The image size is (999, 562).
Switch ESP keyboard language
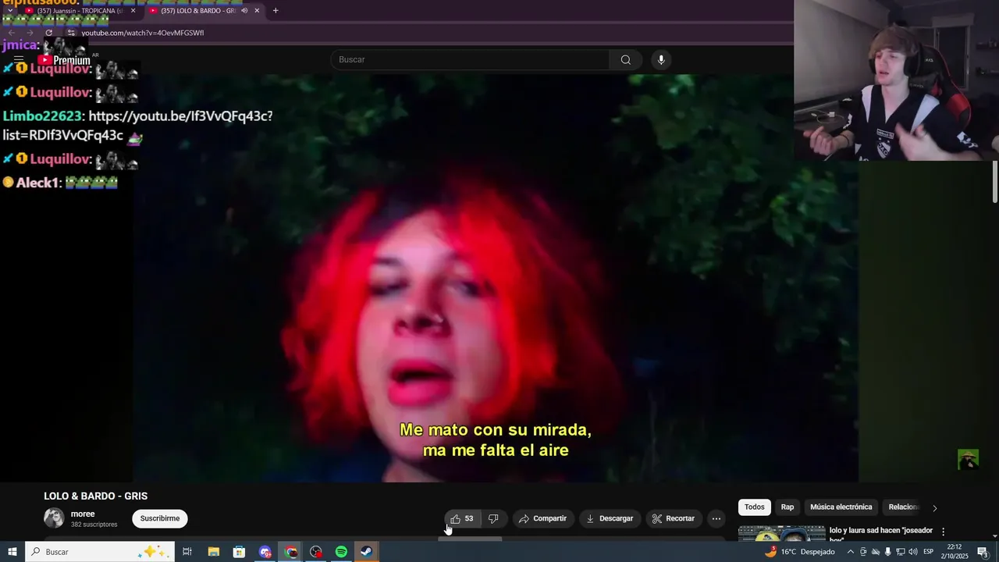pos(929,552)
